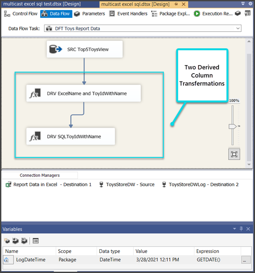Image resolution: width=255 pixels, height=273 pixels.
Task: Click the 100% zoom level label
Action: [x=234, y=101]
